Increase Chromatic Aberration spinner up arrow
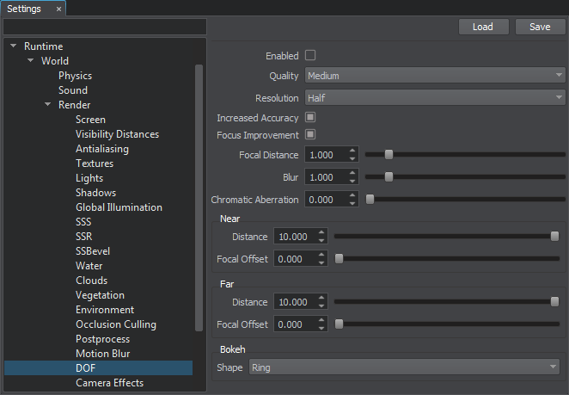 (352, 195)
